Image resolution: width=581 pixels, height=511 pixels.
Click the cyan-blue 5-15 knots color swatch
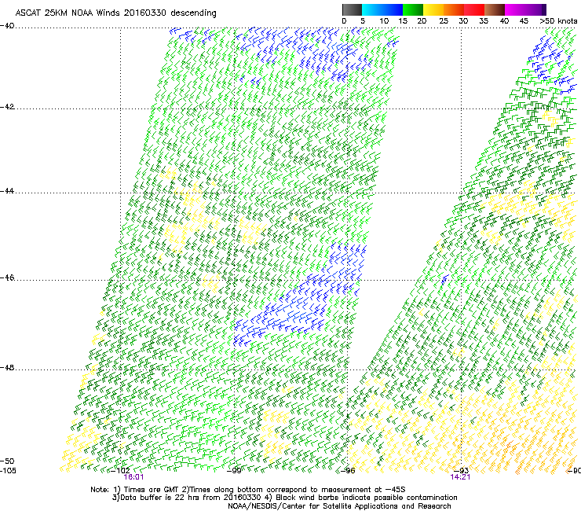pos(382,9)
